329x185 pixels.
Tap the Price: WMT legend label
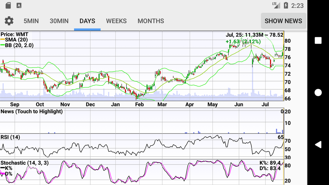(15, 34)
